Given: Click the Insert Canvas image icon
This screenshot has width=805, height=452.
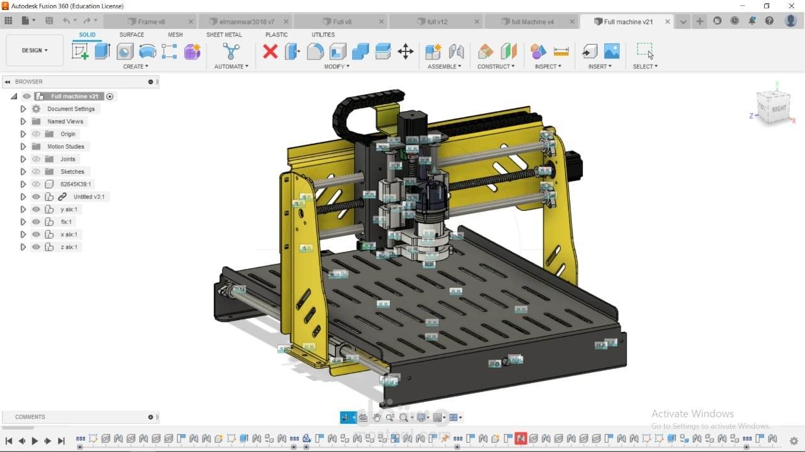Looking at the screenshot, I should [x=611, y=51].
